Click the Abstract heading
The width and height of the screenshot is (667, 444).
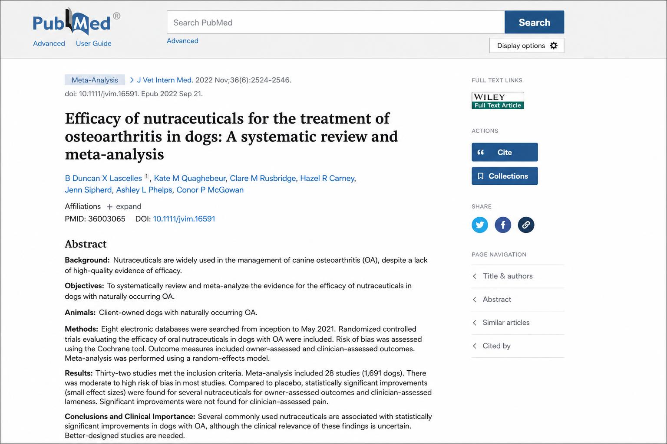(x=86, y=244)
